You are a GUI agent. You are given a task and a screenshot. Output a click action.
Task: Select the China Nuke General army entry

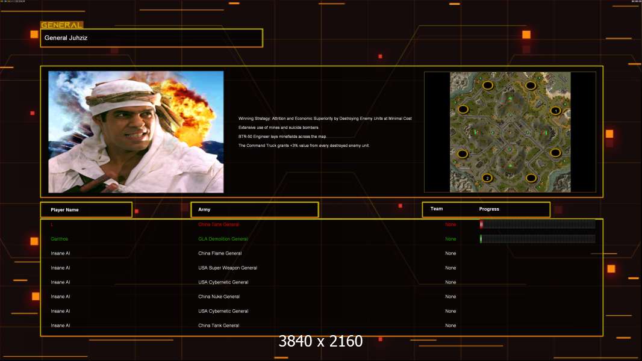219,297
